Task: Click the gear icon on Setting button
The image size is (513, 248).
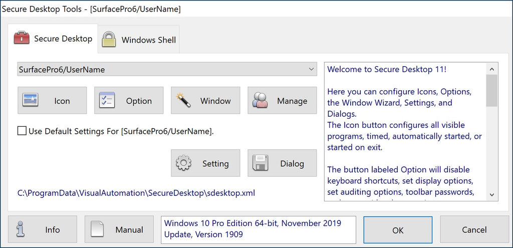Action: point(184,163)
